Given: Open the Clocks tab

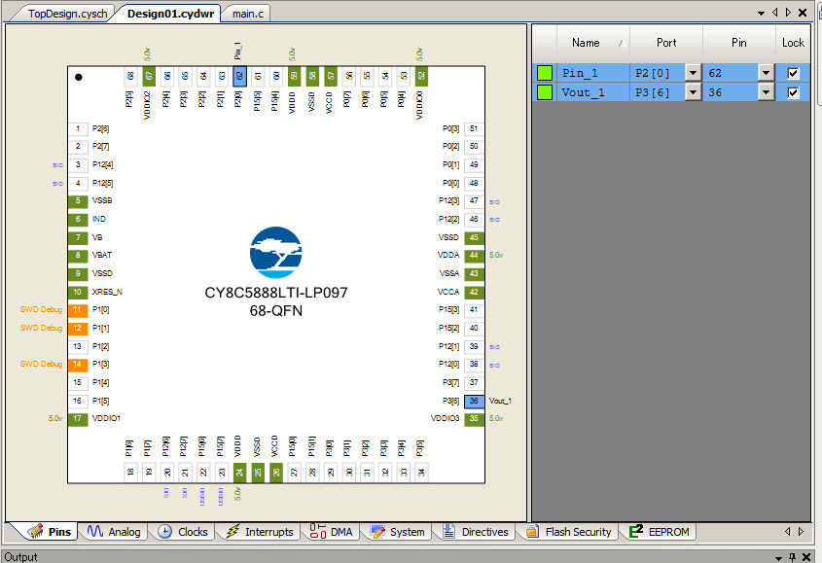Looking at the screenshot, I should coord(183,532).
